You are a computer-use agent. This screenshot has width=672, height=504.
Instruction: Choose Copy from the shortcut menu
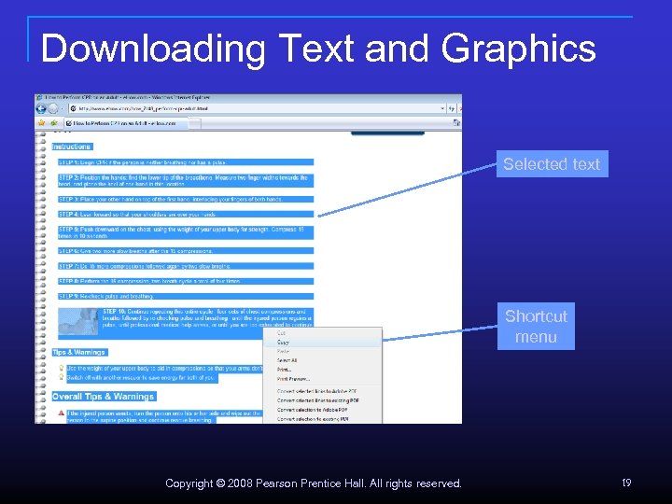click(x=322, y=342)
